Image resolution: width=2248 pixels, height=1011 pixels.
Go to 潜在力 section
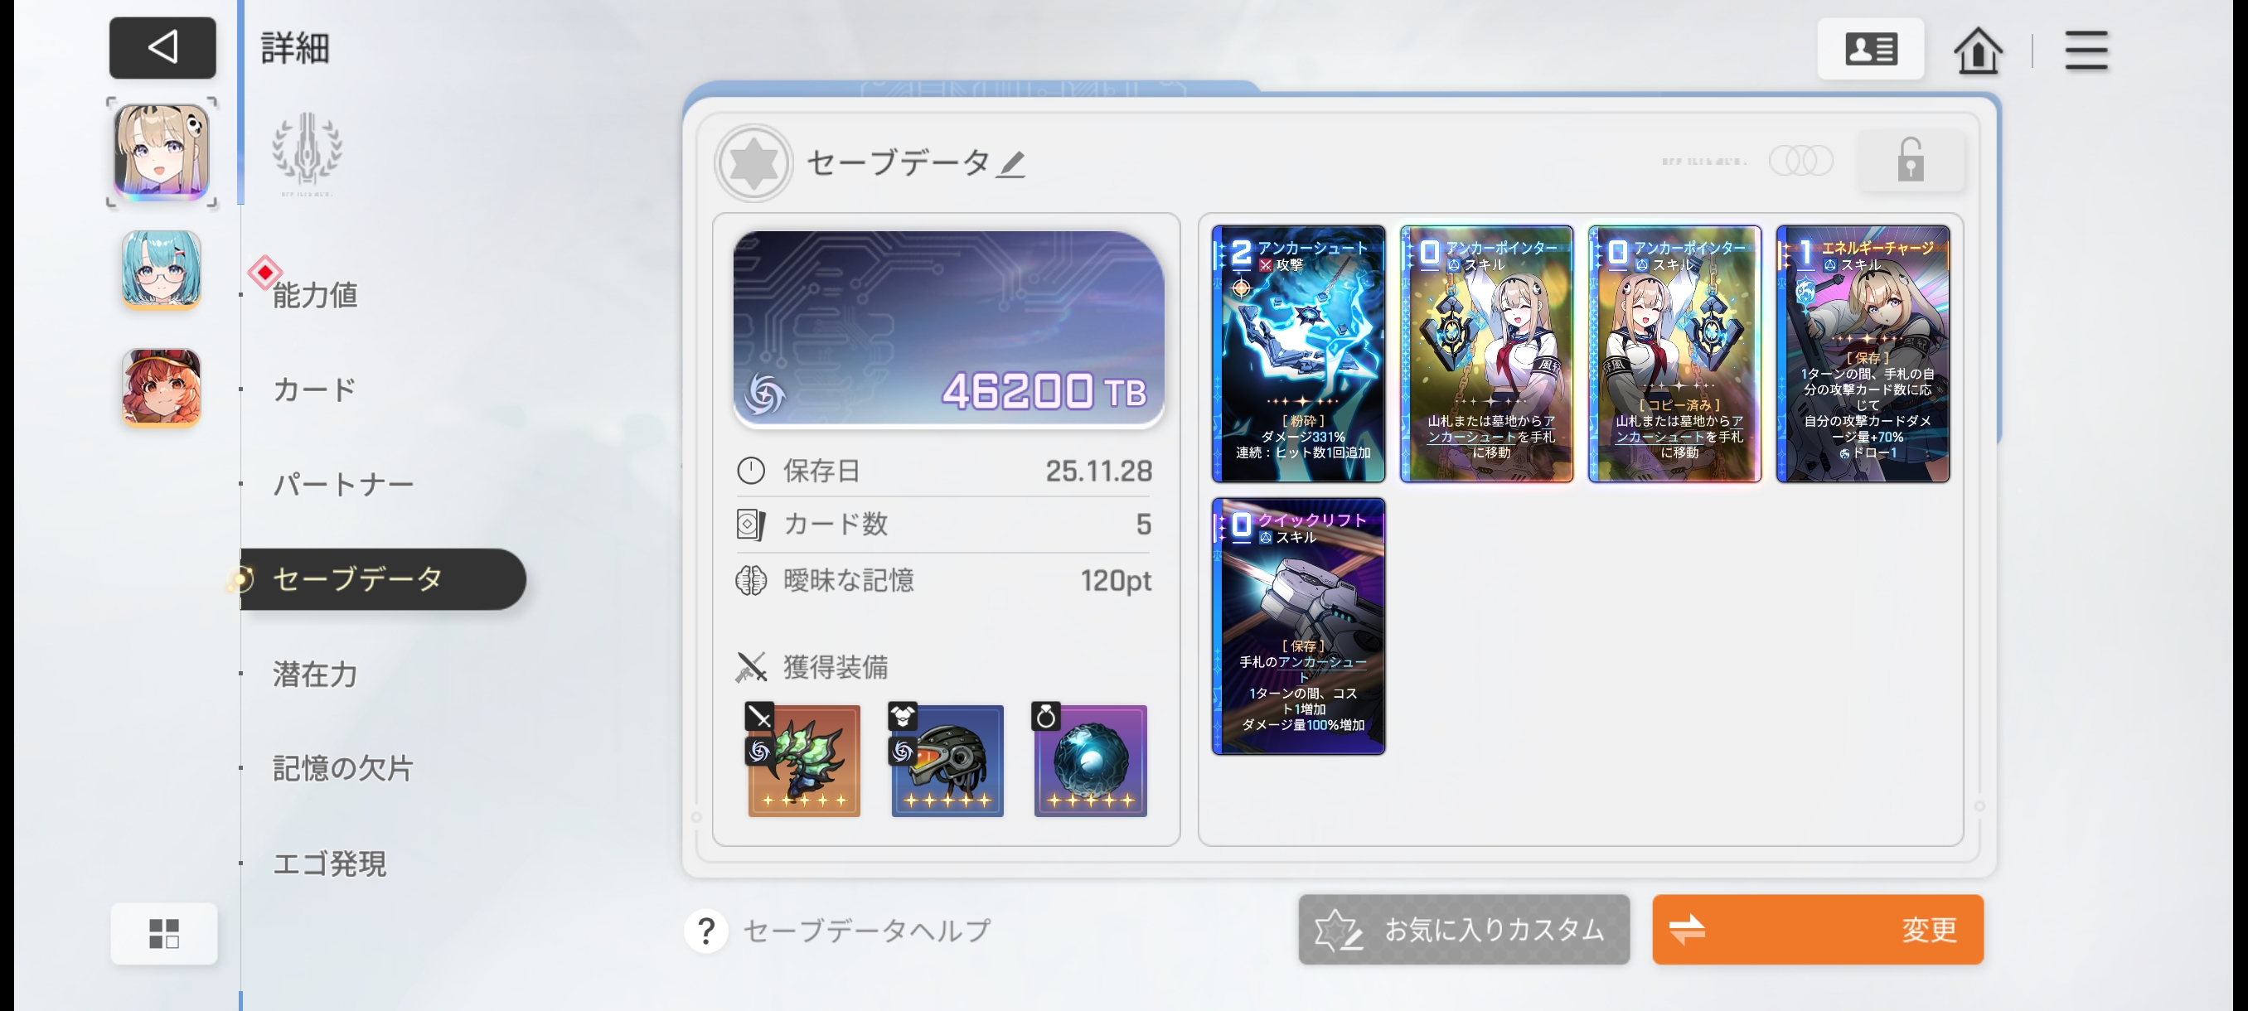point(315,674)
